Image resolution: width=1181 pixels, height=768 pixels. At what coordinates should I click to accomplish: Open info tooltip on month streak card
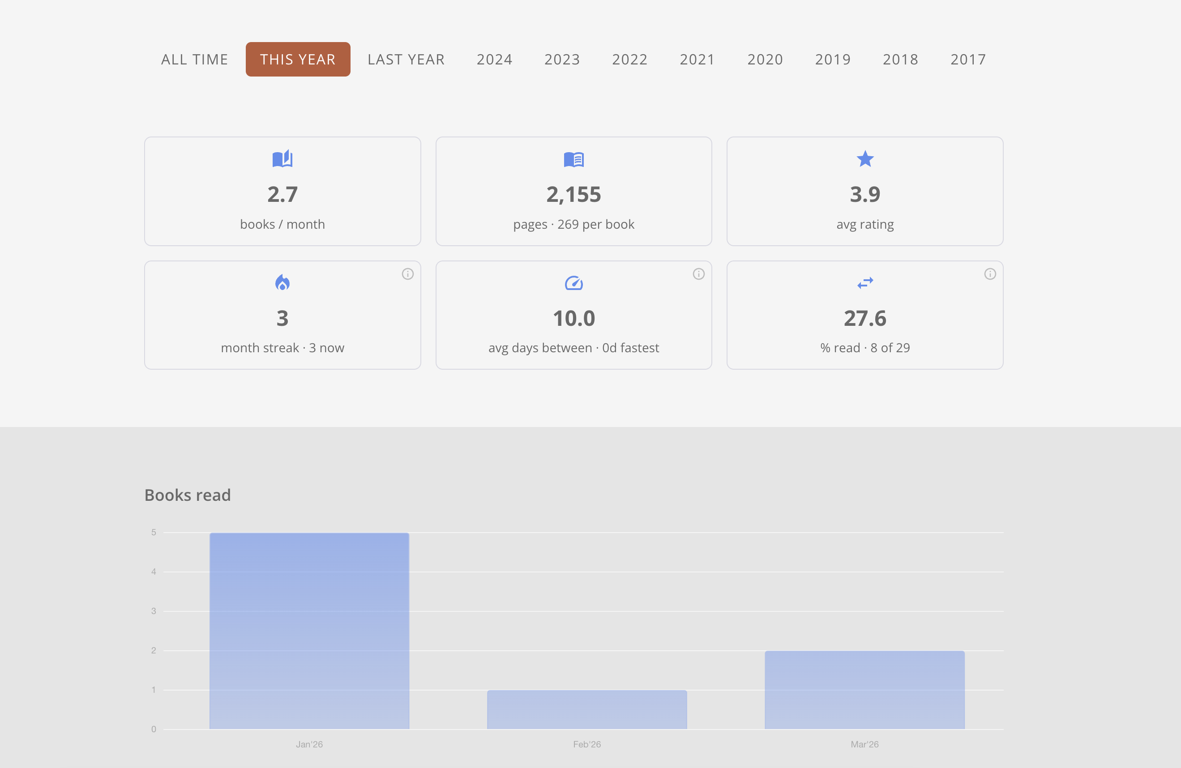point(407,274)
